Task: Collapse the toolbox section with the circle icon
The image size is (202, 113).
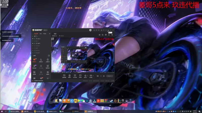Action: click(49, 55)
